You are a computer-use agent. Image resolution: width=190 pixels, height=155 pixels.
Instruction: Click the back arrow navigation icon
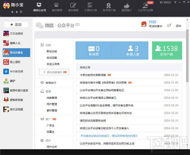[12, 12]
